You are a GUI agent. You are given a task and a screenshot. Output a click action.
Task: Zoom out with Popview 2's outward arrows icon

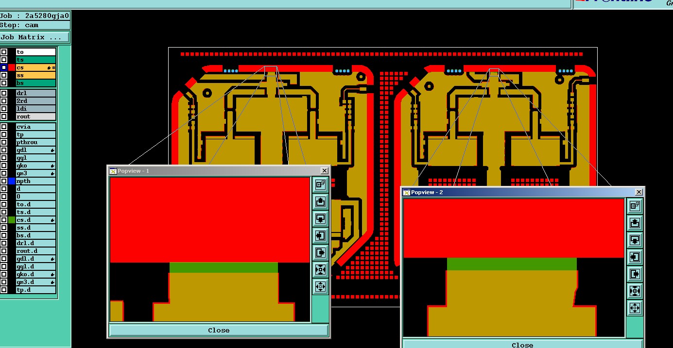point(635,308)
